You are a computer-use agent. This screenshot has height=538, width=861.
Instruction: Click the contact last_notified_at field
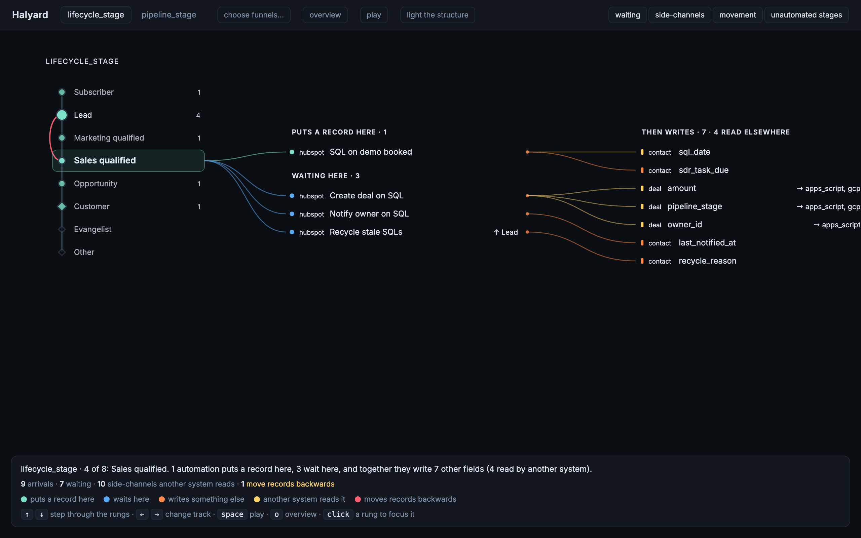pyautogui.click(x=688, y=243)
